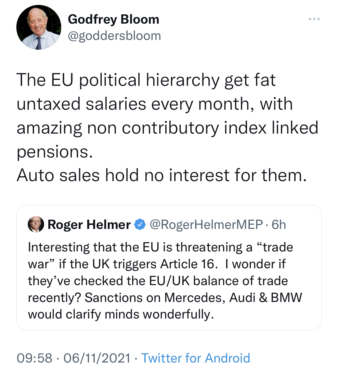Click the Twitter for Android link
The height and width of the screenshot is (375, 338).
click(x=195, y=358)
